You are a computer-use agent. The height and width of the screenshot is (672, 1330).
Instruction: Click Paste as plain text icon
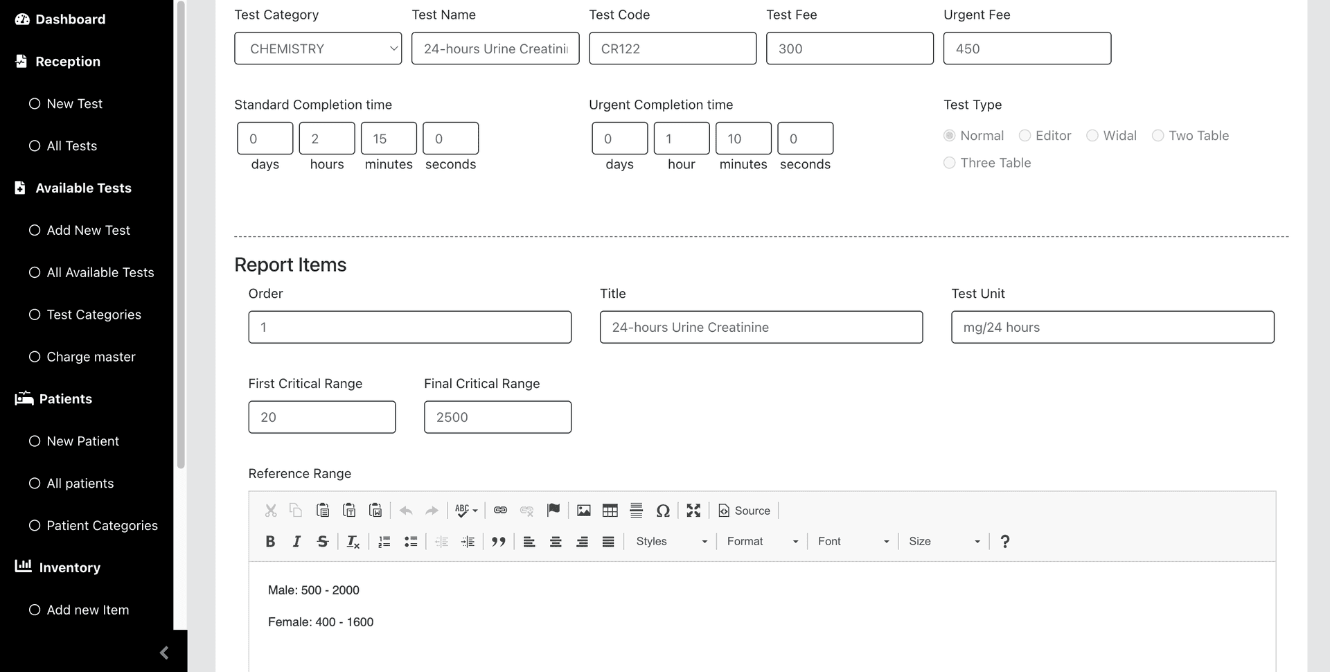(x=349, y=511)
